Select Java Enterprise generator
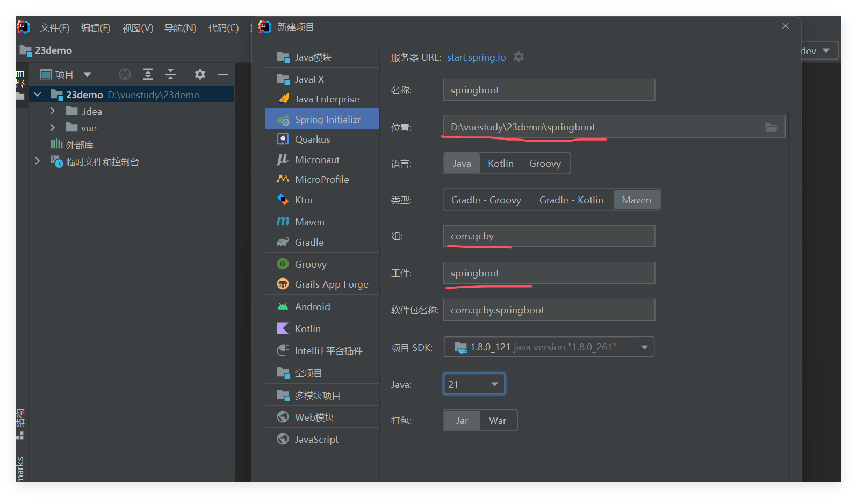The image size is (857, 498). pyautogui.click(x=322, y=99)
